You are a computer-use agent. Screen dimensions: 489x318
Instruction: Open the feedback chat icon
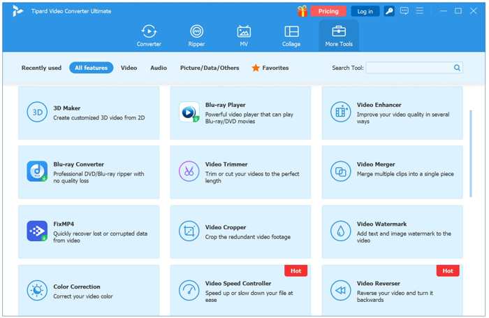tap(404, 11)
